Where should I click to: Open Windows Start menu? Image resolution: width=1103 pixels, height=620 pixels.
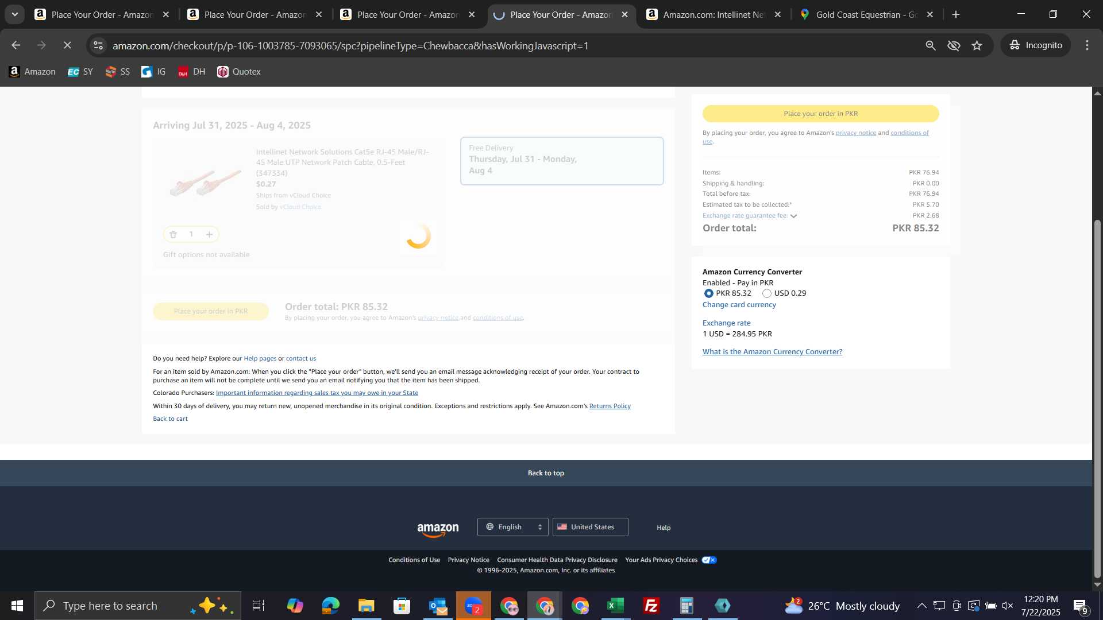[x=17, y=606]
